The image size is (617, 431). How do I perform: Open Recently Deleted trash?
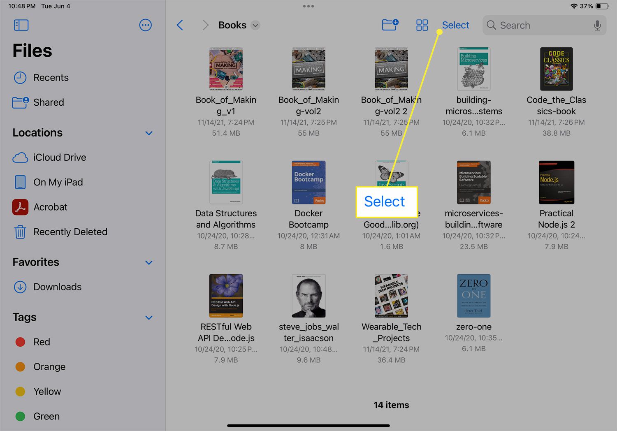tap(70, 232)
